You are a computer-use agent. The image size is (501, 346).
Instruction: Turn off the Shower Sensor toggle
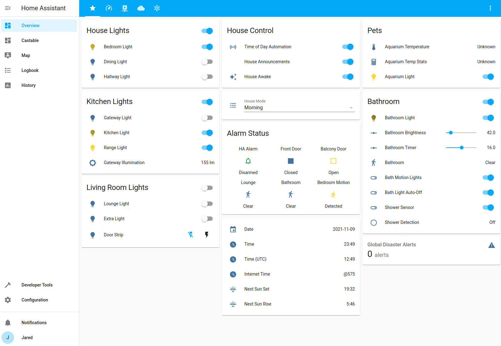[488, 207]
